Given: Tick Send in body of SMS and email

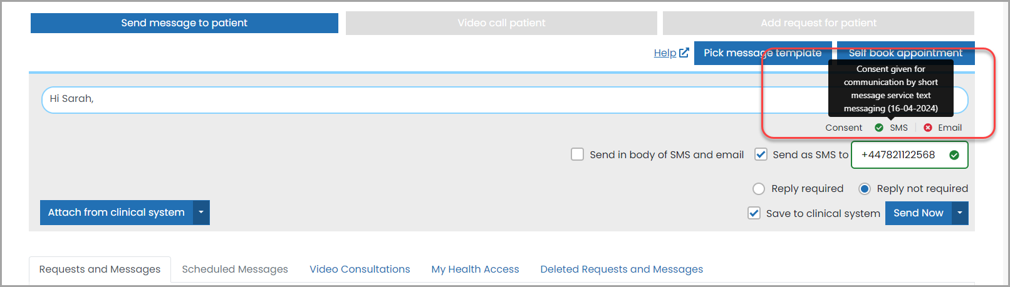Looking at the screenshot, I should click(x=577, y=154).
